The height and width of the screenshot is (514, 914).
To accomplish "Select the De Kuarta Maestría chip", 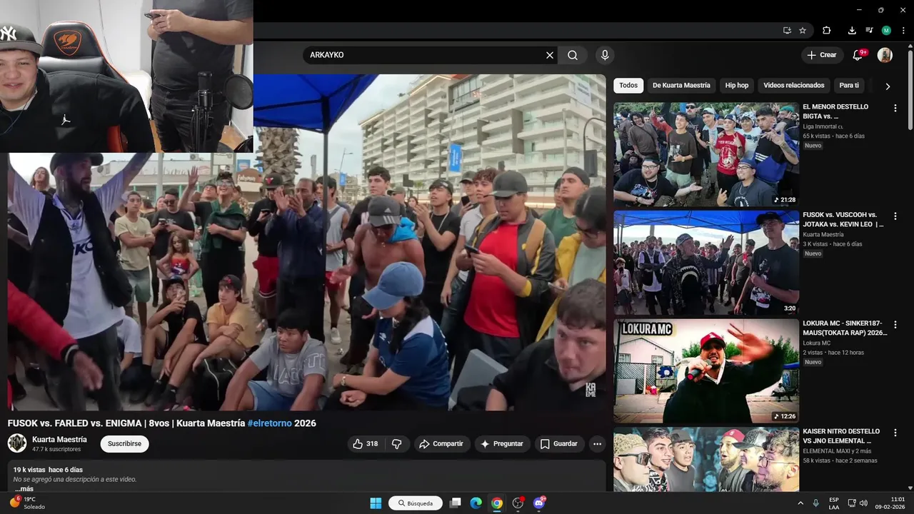I will [x=681, y=86].
